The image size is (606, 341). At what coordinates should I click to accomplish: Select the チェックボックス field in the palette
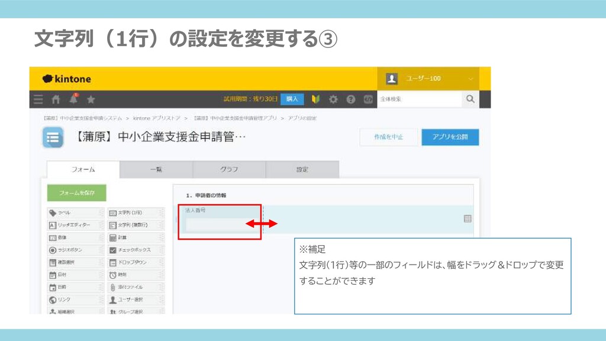(x=136, y=250)
